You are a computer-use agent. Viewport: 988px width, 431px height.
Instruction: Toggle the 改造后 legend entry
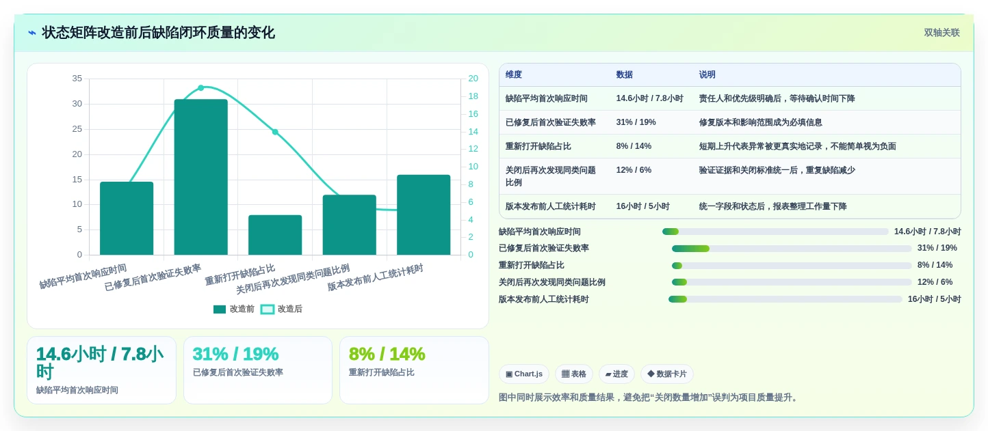pos(281,309)
